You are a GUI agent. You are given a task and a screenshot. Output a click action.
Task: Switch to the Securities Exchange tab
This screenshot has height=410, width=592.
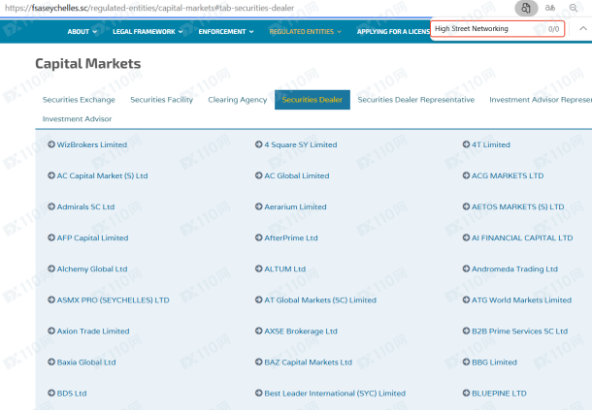(x=79, y=100)
